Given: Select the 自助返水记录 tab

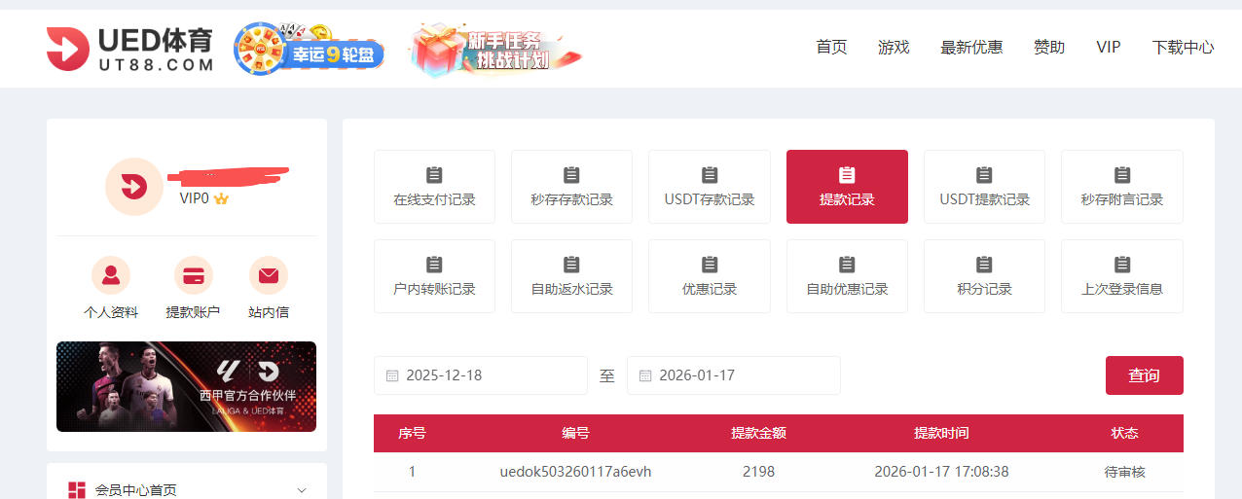Looking at the screenshot, I should pyautogui.click(x=571, y=276).
